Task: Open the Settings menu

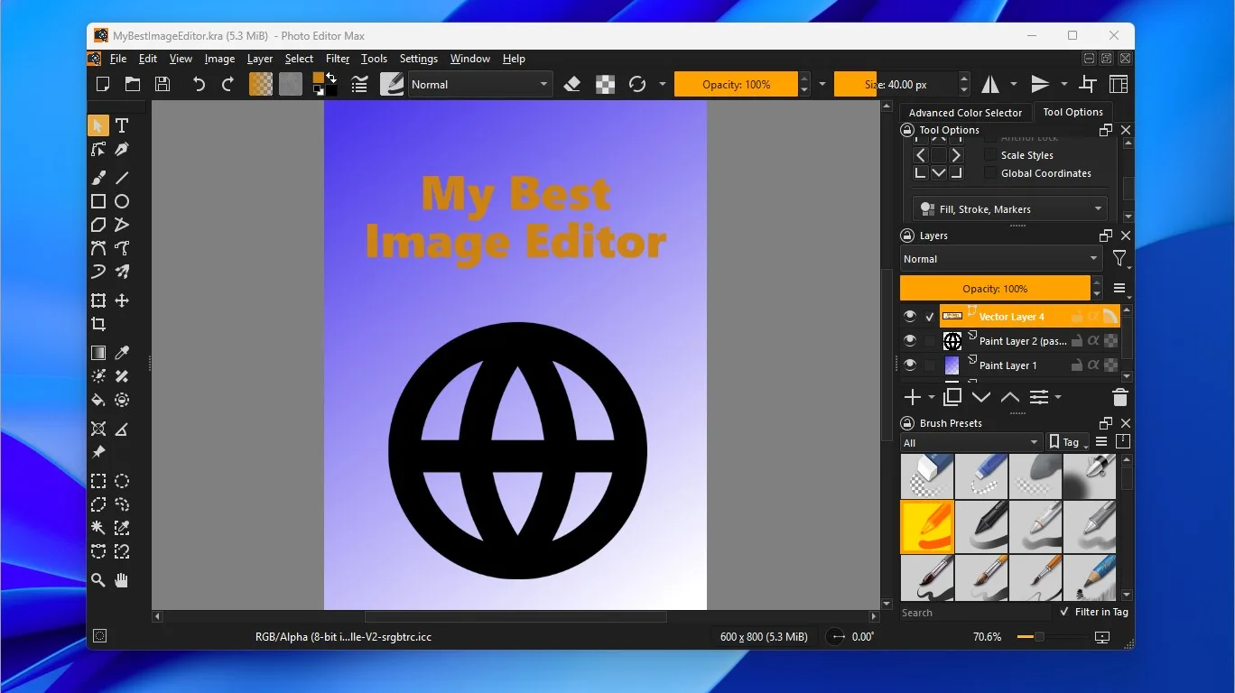Action: tap(419, 59)
